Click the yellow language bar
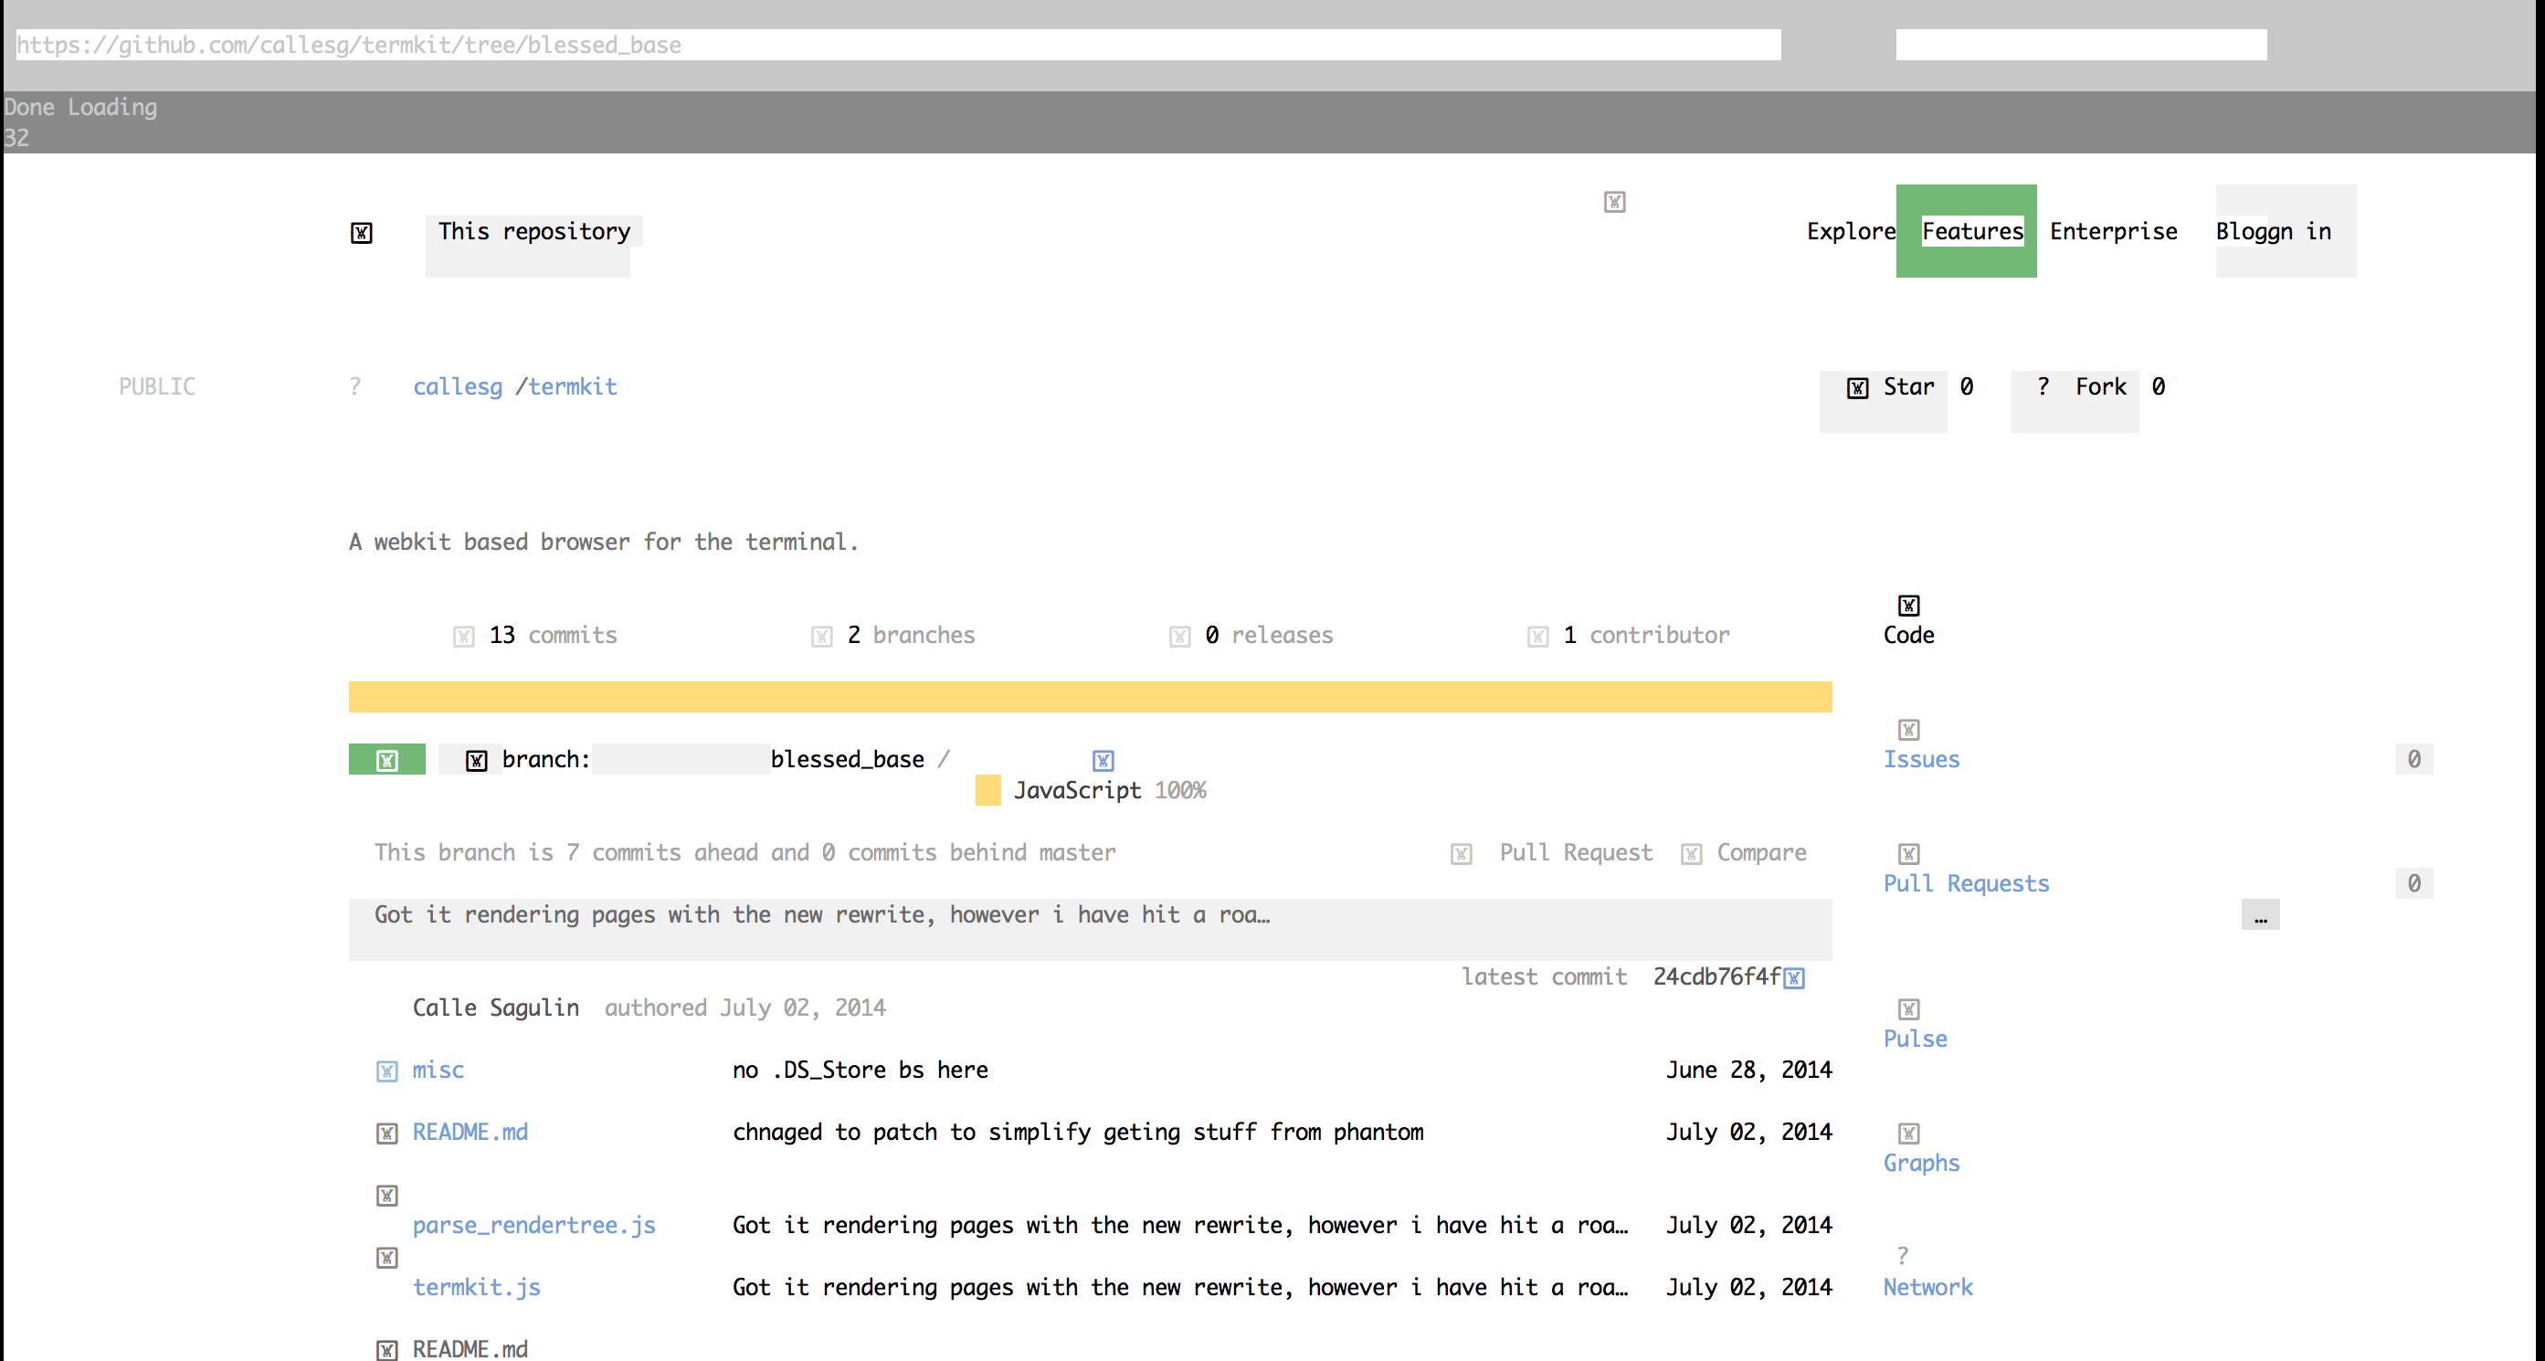This screenshot has width=2545, height=1361. pyautogui.click(x=1090, y=696)
